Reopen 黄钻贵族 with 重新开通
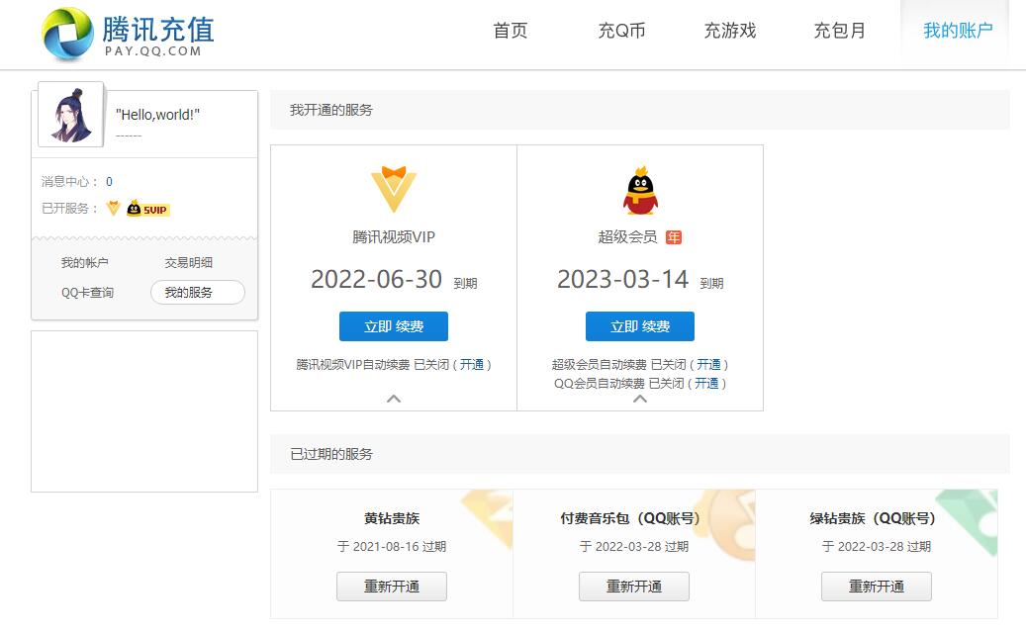Image resolution: width=1026 pixels, height=633 pixels. (392, 587)
